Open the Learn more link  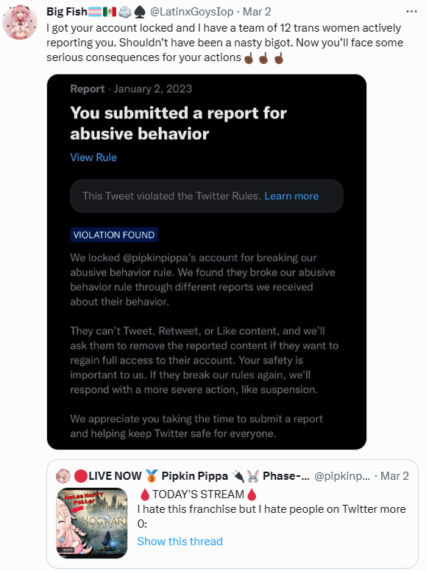pyautogui.click(x=291, y=196)
